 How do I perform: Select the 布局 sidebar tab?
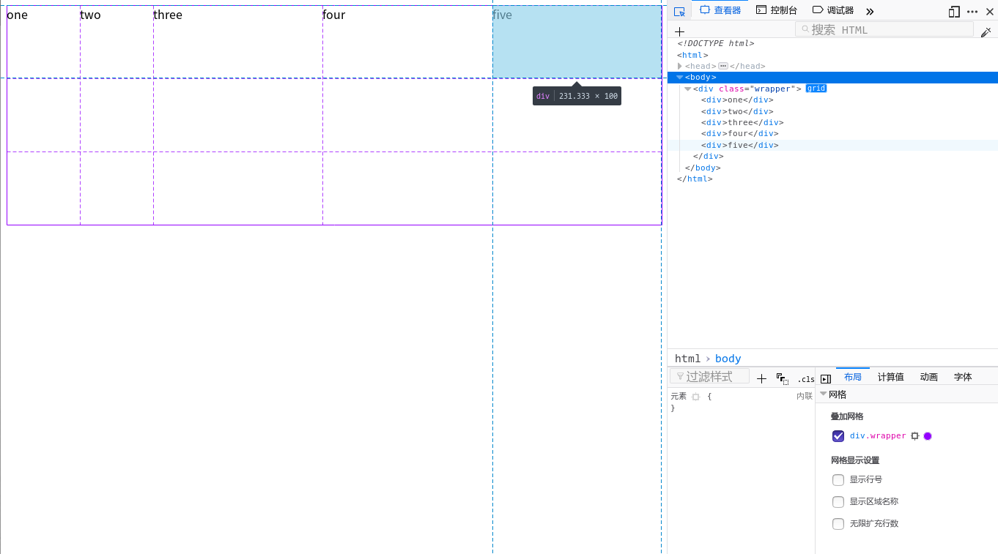[x=853, y=377]
